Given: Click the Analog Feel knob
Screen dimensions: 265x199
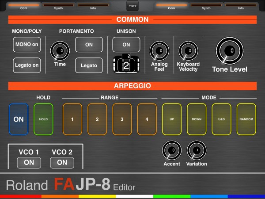Looking at the screenshot, I should (159, 50).
